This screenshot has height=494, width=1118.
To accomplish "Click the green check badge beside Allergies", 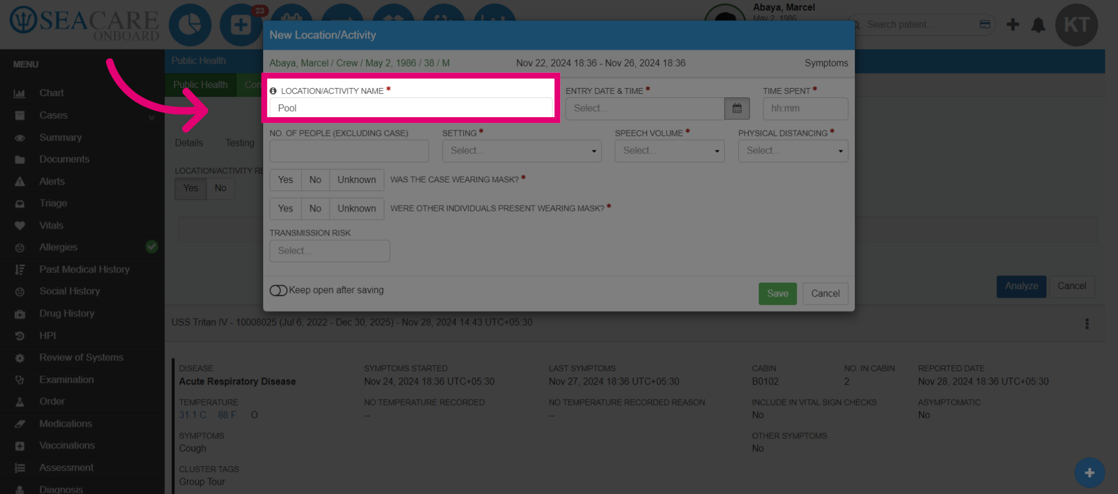I will click(x=151, y=247).
